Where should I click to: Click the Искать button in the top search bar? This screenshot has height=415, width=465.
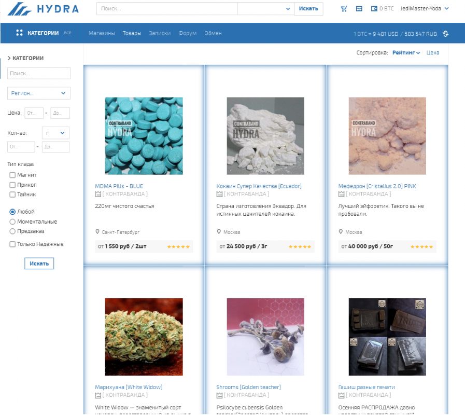pos(308,9)
